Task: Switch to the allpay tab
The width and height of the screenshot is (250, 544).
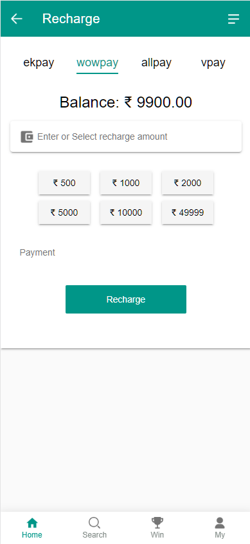Action: [156, 63]
